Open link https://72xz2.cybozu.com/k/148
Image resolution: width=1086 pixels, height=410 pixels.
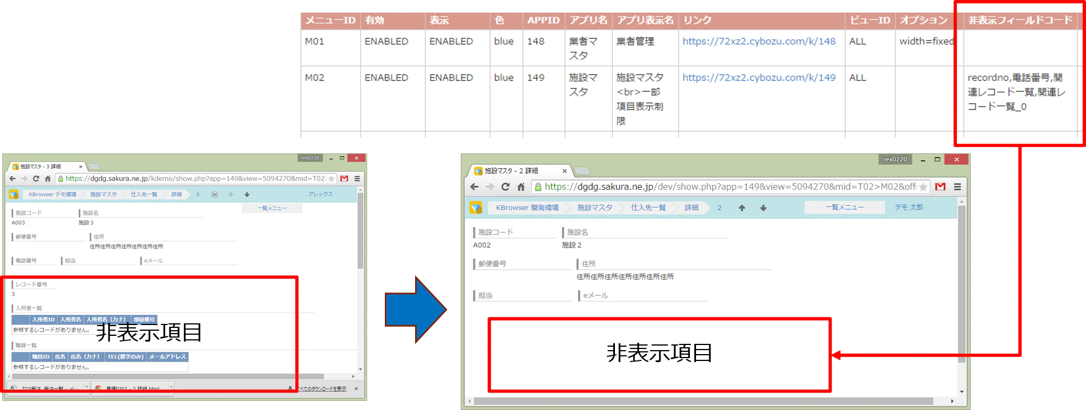pos(759,41)
